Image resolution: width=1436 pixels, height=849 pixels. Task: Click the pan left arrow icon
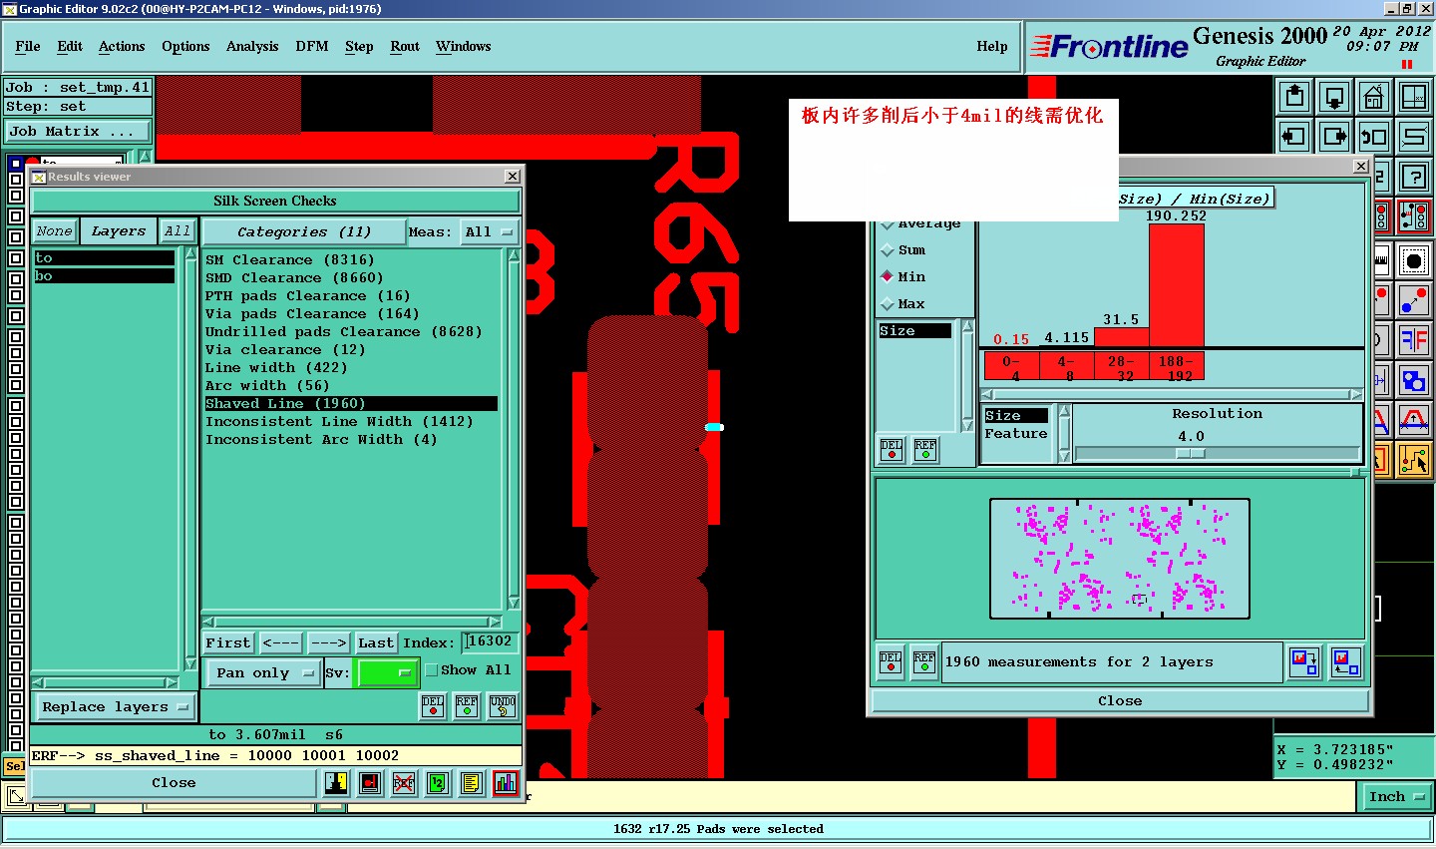1294,137
